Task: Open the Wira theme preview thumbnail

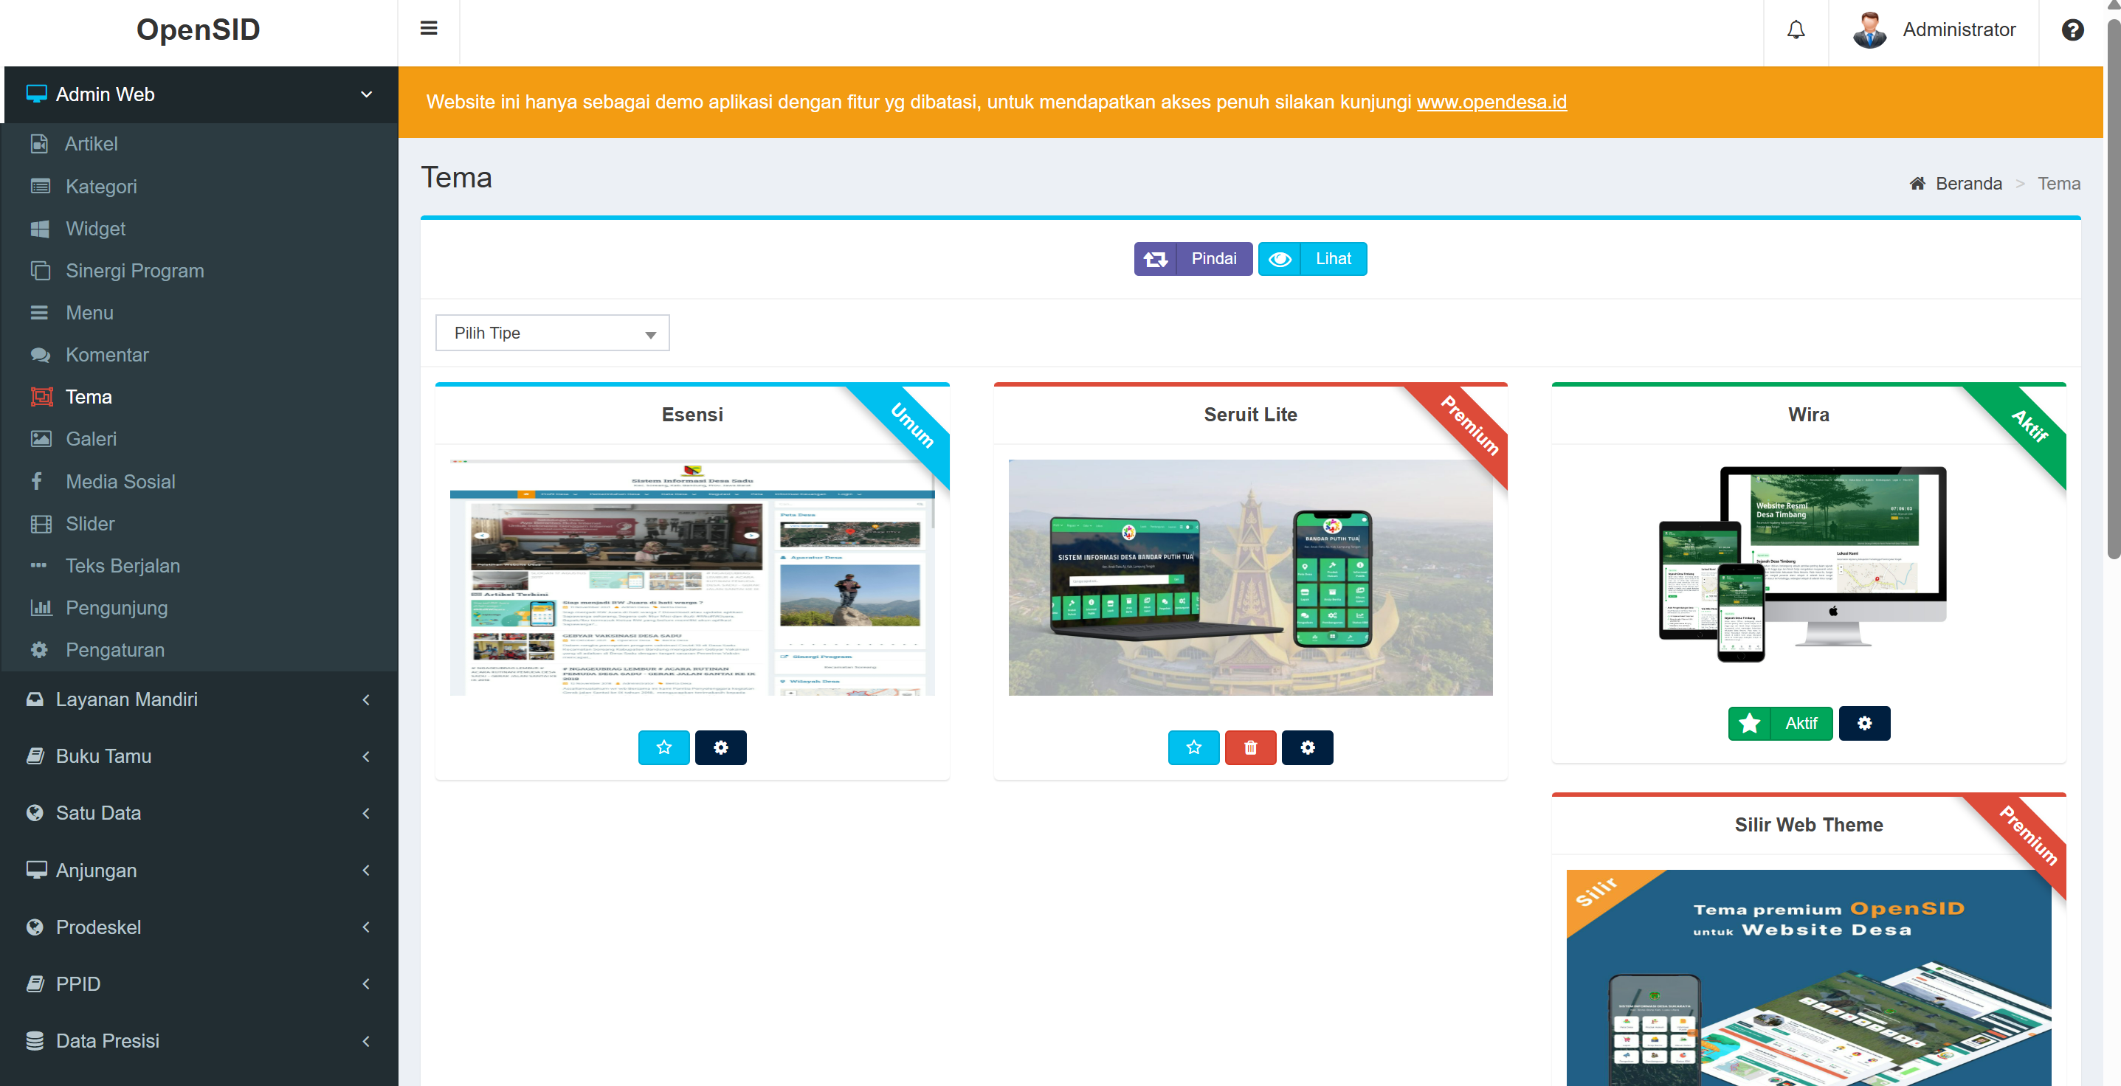Action: pyautogui.click(x=1802, y=564)
